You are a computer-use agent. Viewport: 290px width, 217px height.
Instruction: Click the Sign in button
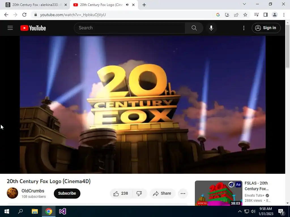click(x=266, y=28)
